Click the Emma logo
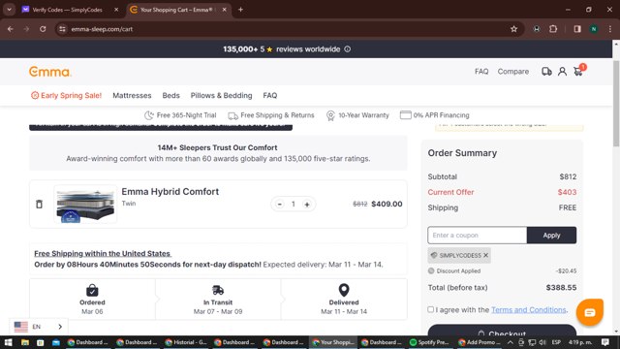 click(x=49, y=72)
